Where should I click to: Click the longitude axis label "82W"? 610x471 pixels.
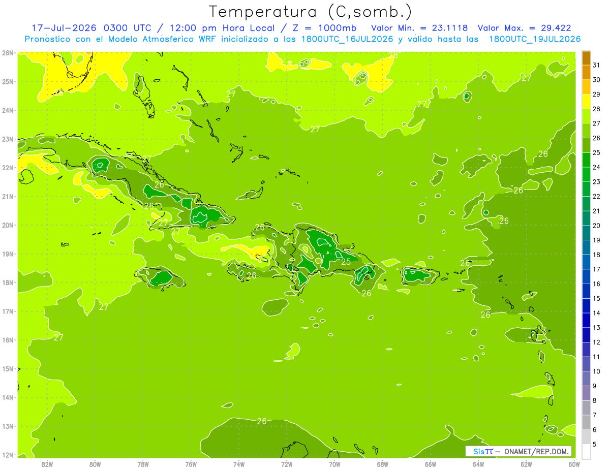47,464
